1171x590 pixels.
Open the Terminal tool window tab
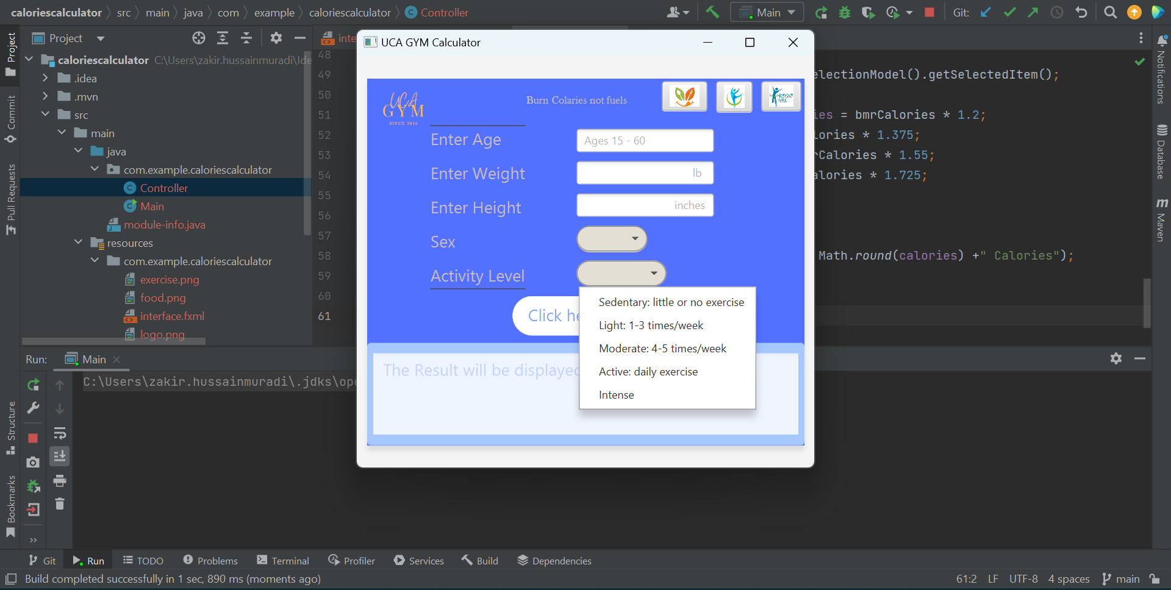[x=283, y=561]
